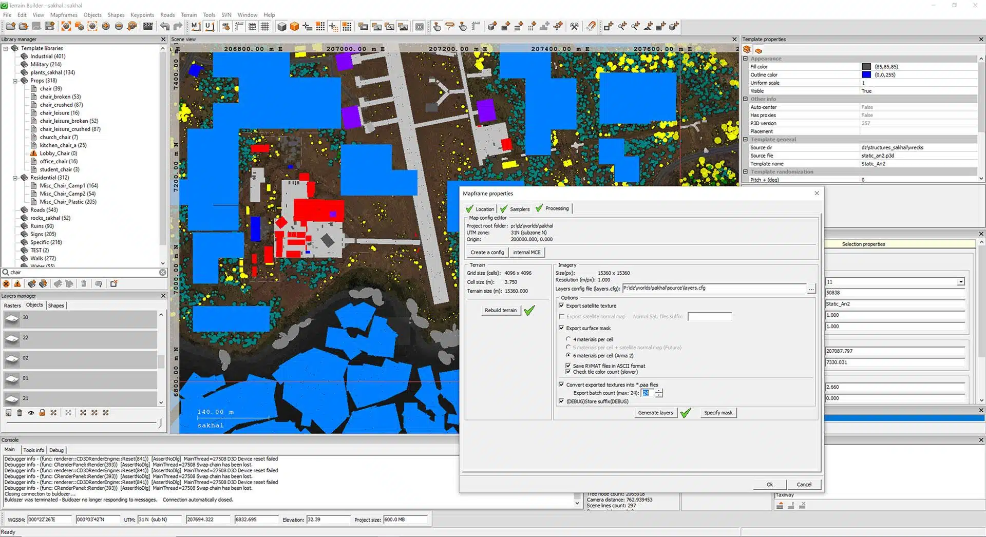The width and height of the screenshot is (986, 537).
Task: Click the Undo arrow in the toolbar
Action: click(165, 26)
